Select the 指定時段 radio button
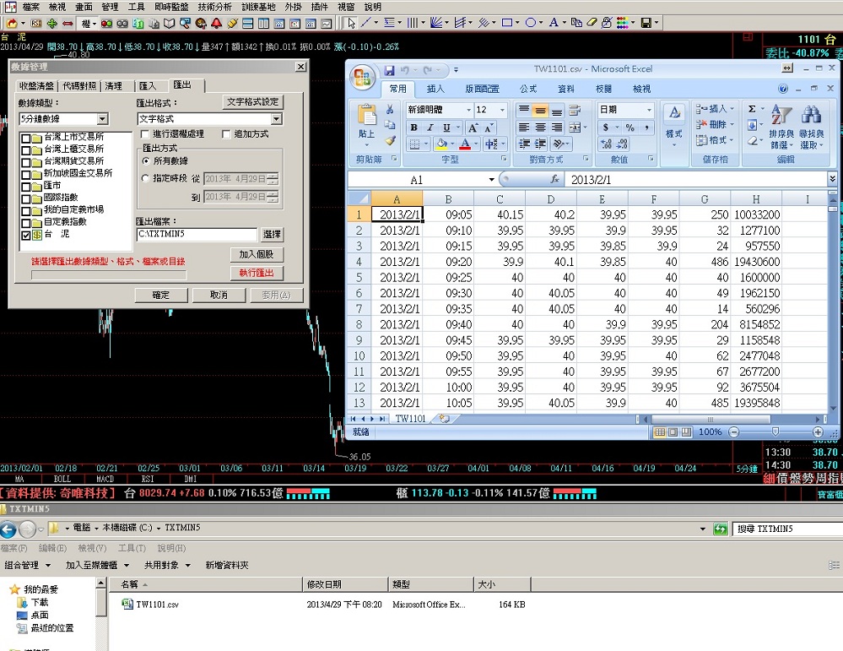This screenshot has width=843, height=651. 145,178
